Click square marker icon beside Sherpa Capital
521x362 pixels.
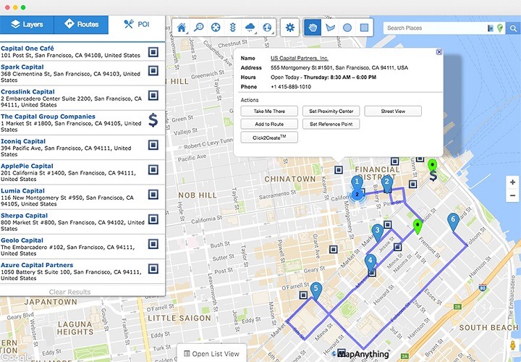coord(153,219)
